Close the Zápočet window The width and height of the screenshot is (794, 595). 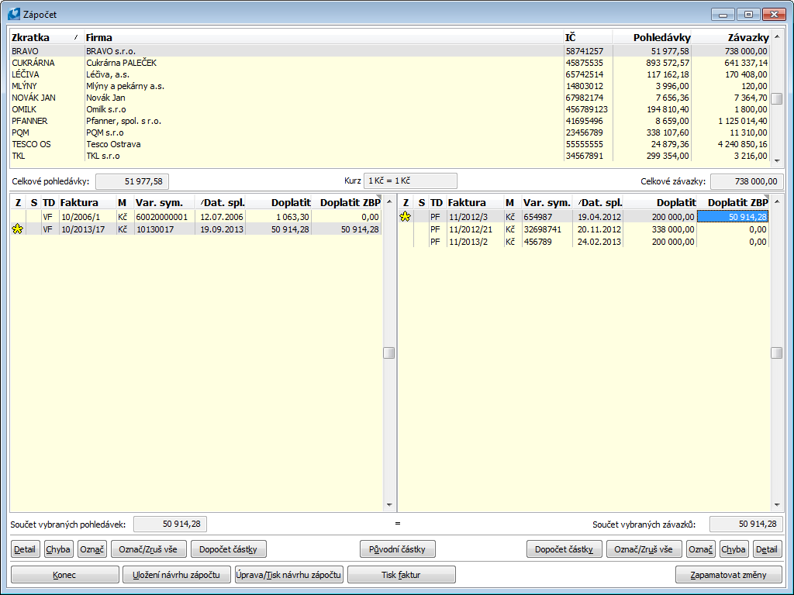[774, 14]
